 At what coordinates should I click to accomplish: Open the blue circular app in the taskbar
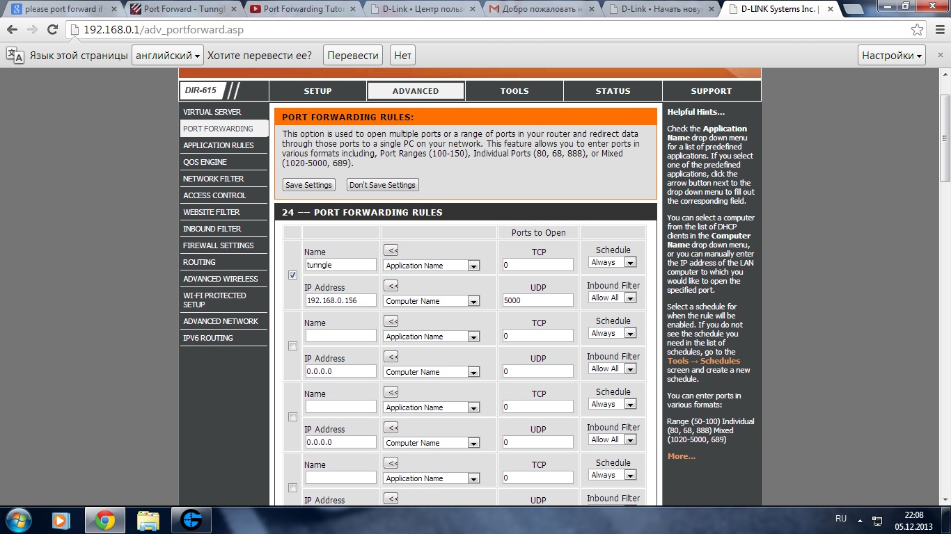(x=191, y=520)
